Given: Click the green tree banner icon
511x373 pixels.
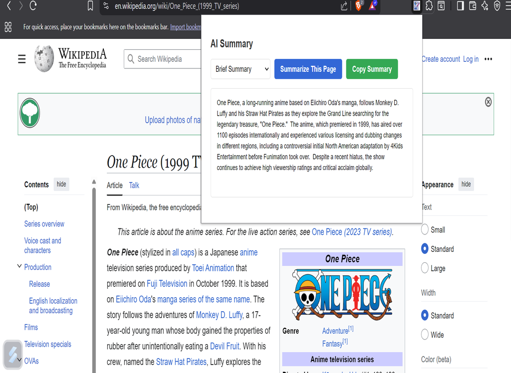Looking at the screenshot, I should [x=29, y=113].
